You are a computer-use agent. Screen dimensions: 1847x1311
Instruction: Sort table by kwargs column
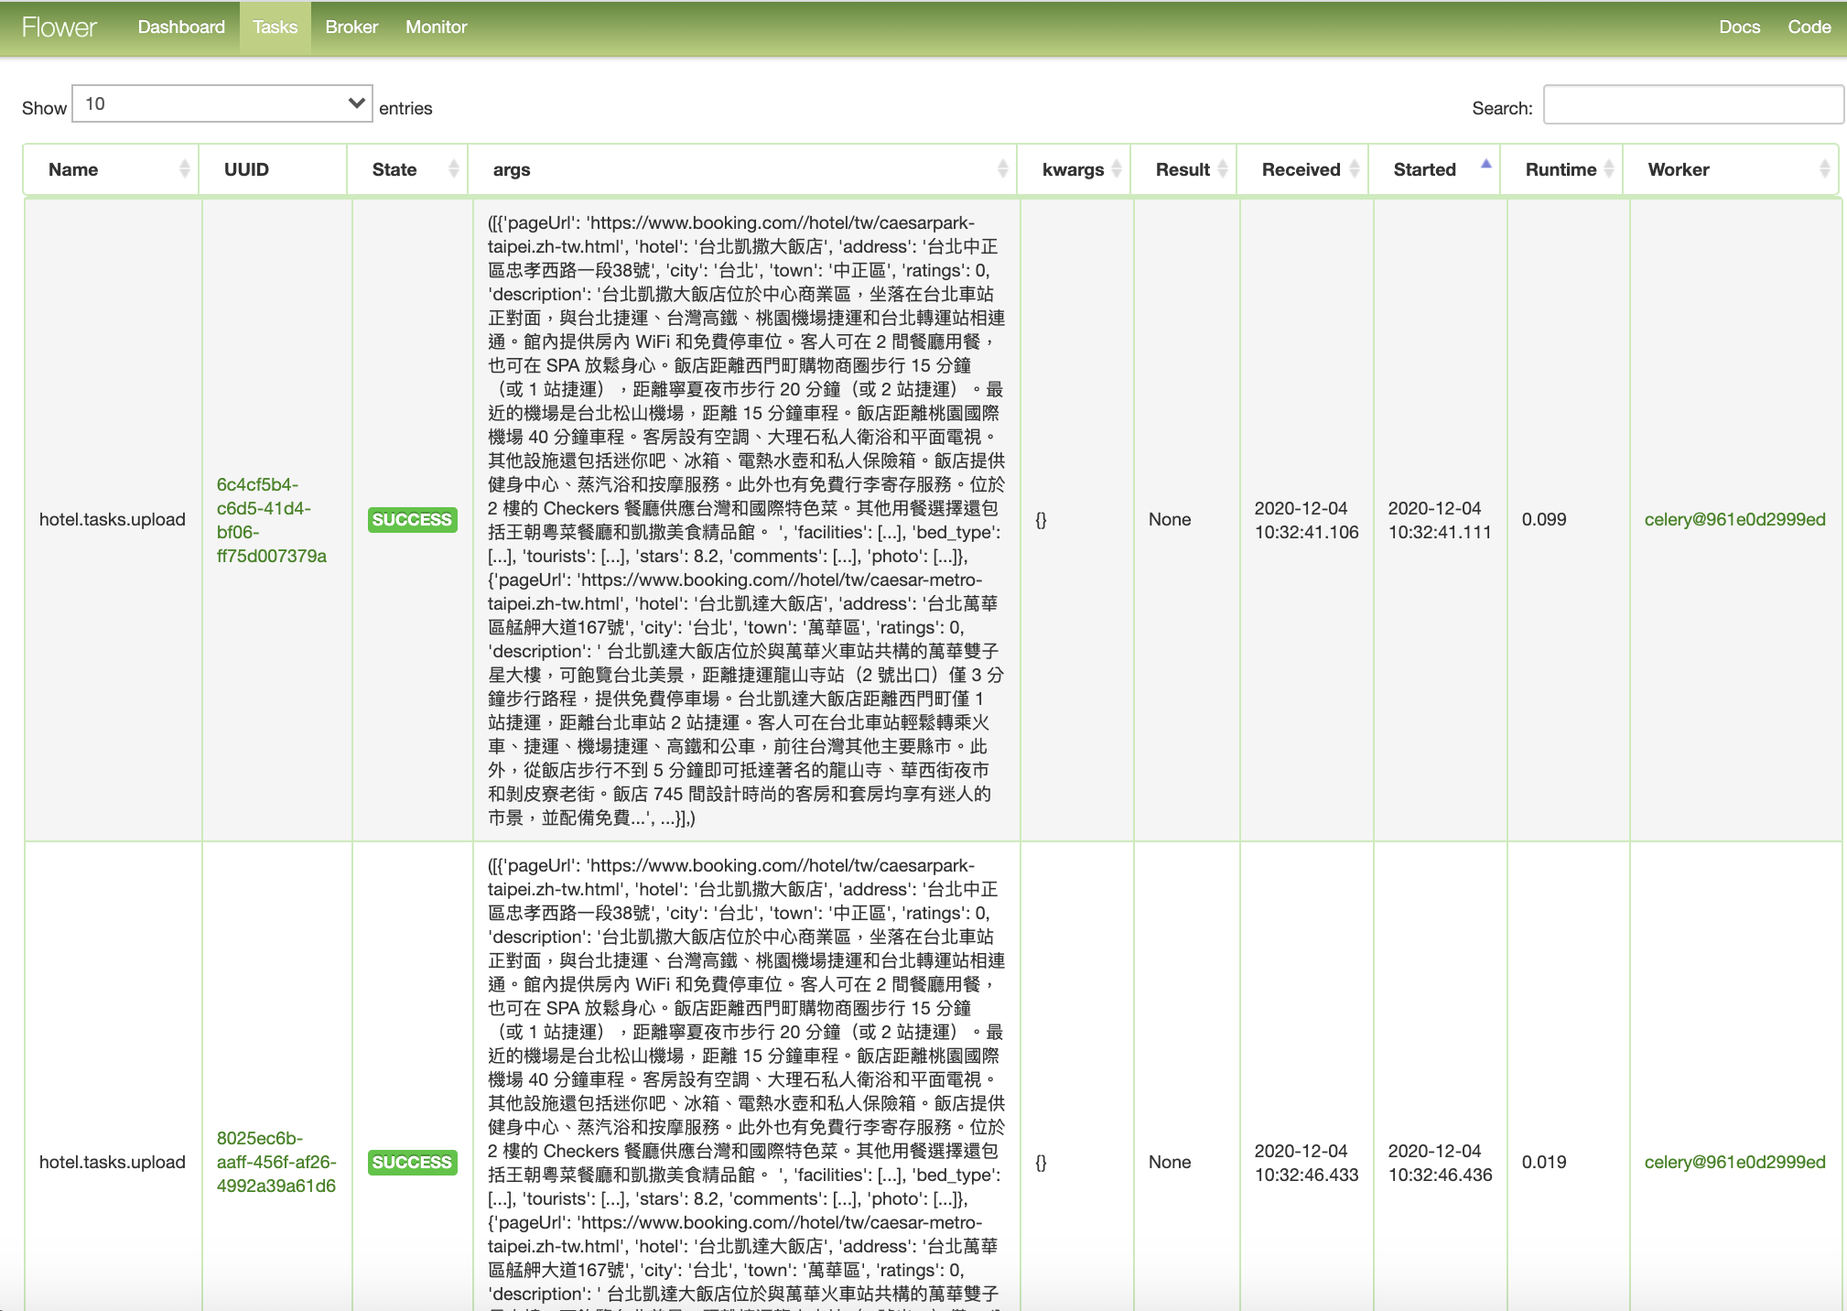[x=1074, y=169]
